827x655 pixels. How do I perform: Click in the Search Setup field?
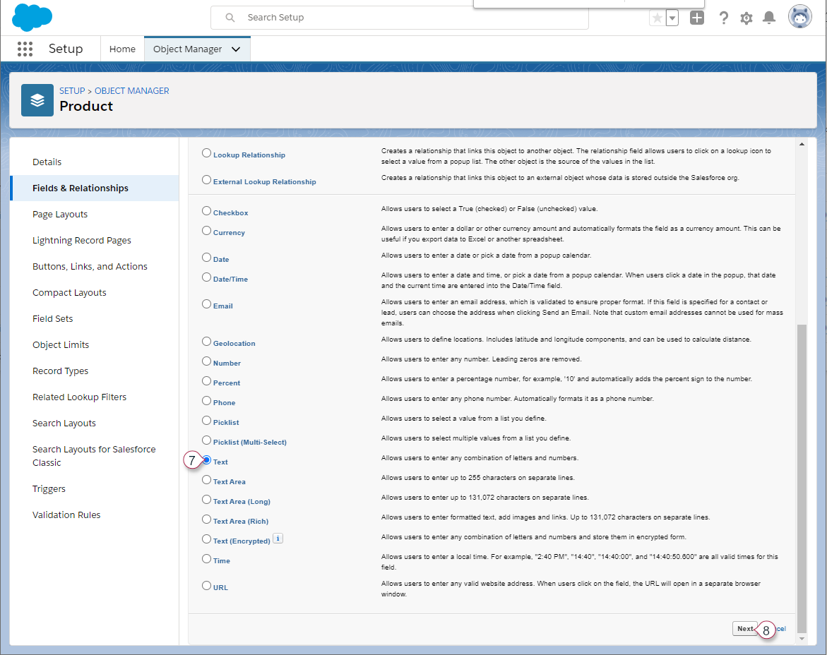coord(410,18)
